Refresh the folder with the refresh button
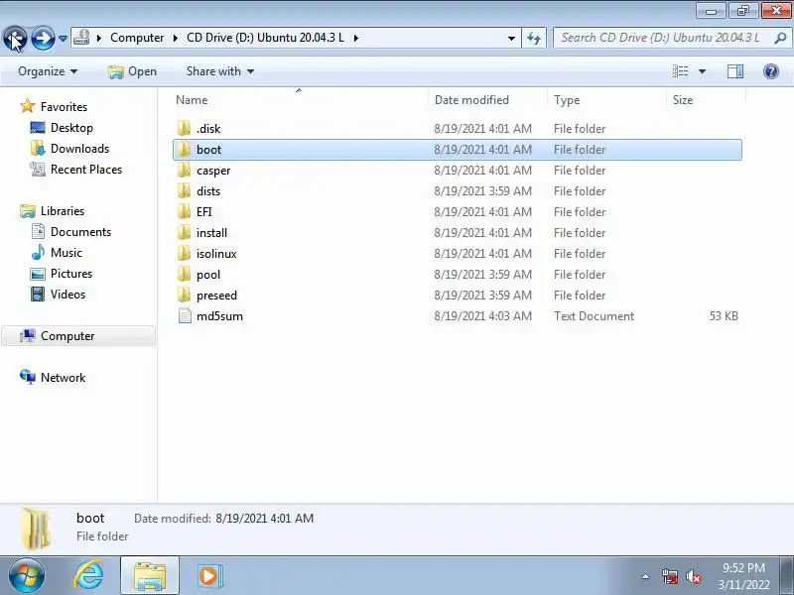This screenshot has height=595, width=794. click(x=534, y=38)
